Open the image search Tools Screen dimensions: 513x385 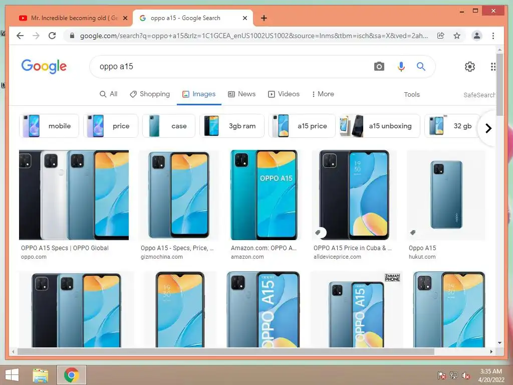(x=412, y=94)
